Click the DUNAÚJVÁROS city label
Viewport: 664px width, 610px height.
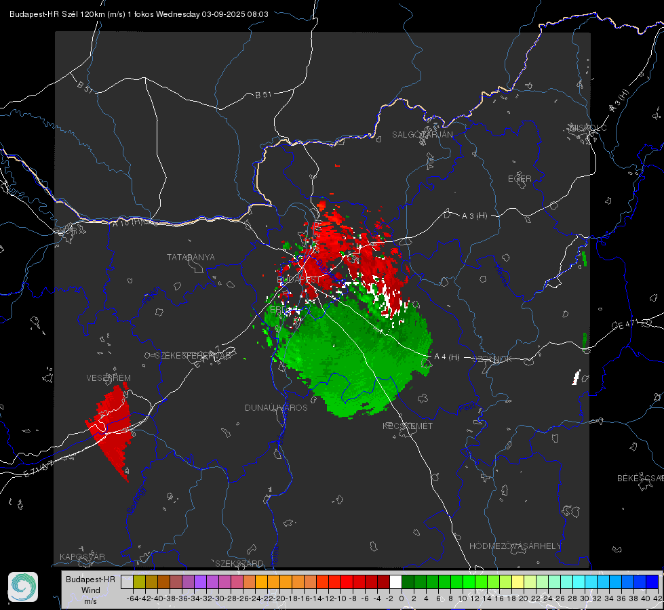[x=276, y=407]
